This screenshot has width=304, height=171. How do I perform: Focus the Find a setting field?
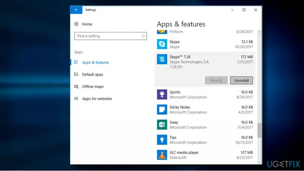[x=111, y=36]
